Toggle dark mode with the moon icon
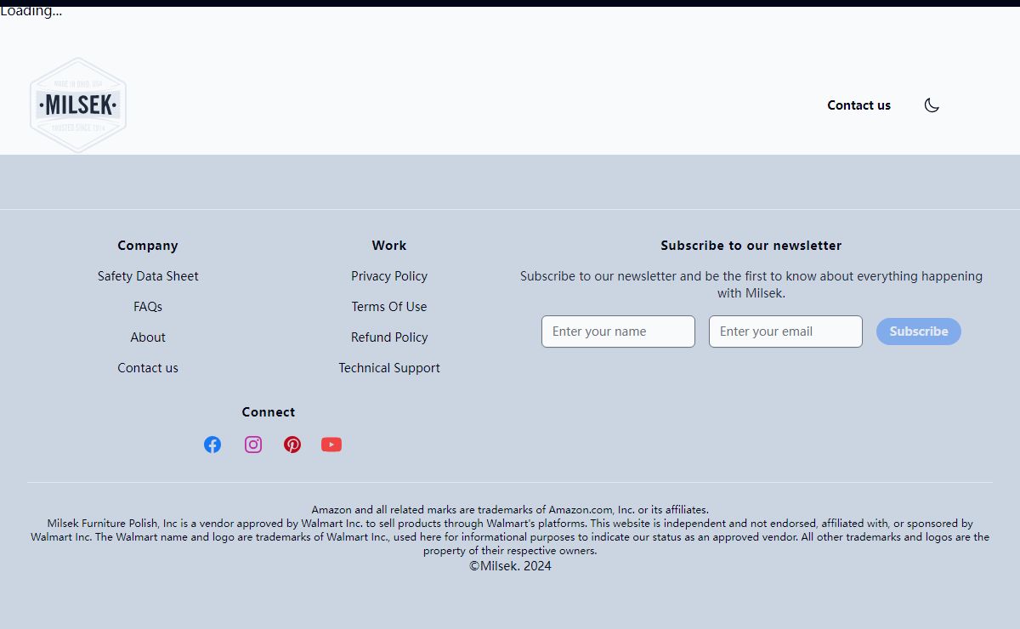The width and height of the screenshot is (1020, 629). pyautogui.click(x=932, y=105)
